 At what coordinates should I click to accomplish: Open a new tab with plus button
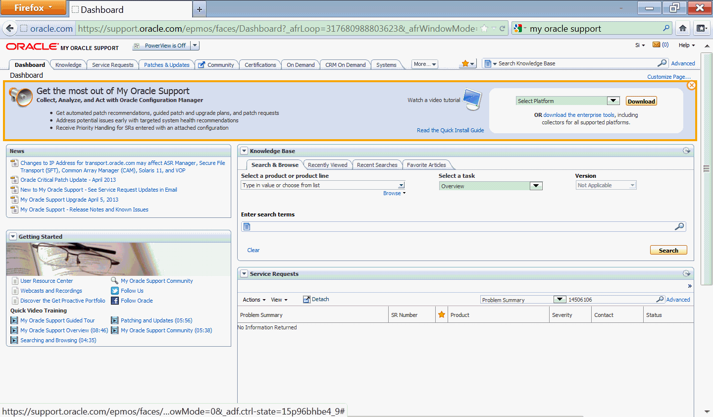(200, 9)
